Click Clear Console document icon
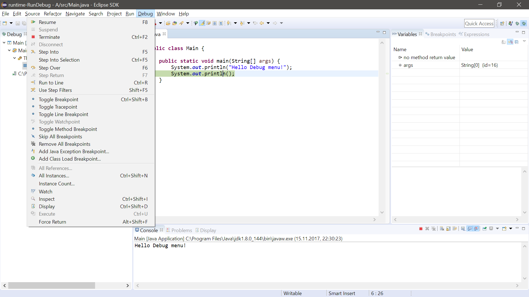 tap(442, 229)
